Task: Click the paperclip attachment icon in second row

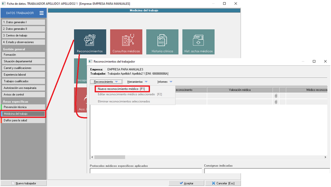Action: click(x=276, y=102)
